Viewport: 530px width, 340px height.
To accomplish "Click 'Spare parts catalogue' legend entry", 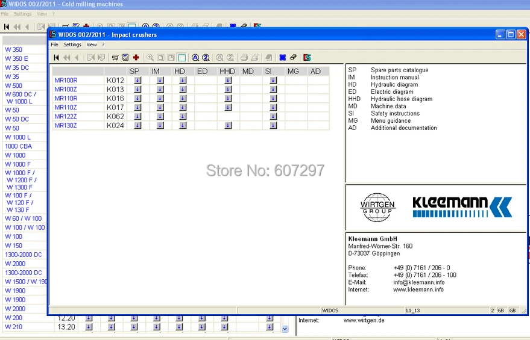I will point(399,70).
